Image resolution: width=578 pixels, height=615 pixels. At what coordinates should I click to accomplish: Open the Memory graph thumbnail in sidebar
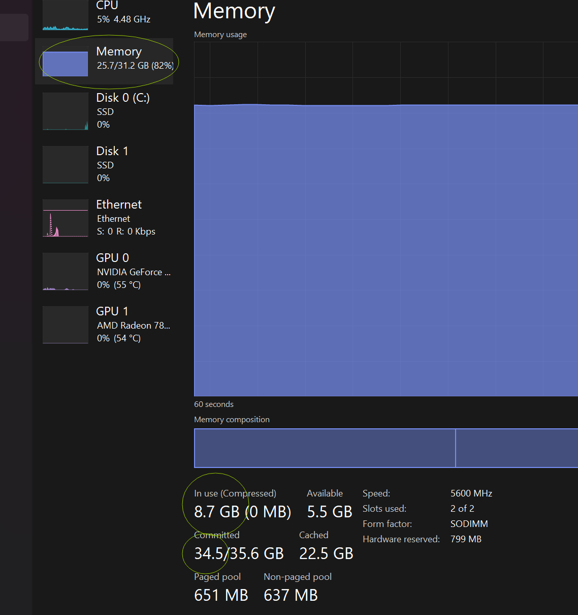pyautogui.click(x=66, y=62)
